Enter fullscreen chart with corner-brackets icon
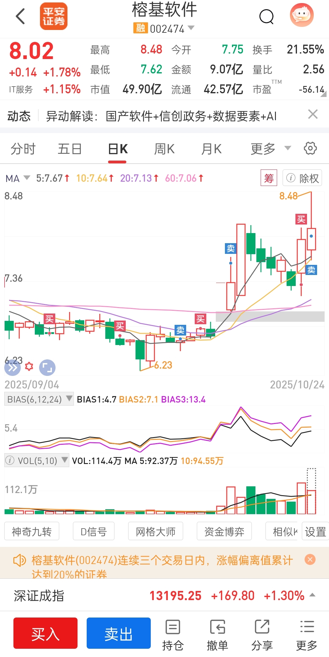 tap(47, 367)
